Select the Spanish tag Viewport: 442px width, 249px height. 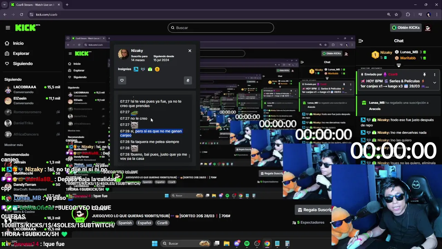coord(125,223)
